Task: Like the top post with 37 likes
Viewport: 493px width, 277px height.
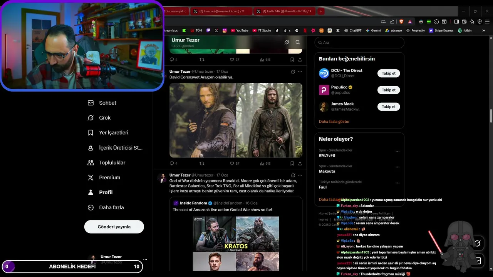Action: pos(234,60)
